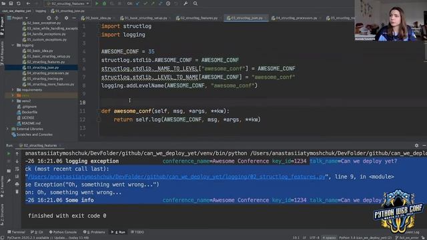Run the configuration with green play button
Screen dimensions: 427x240
(97, 3)
